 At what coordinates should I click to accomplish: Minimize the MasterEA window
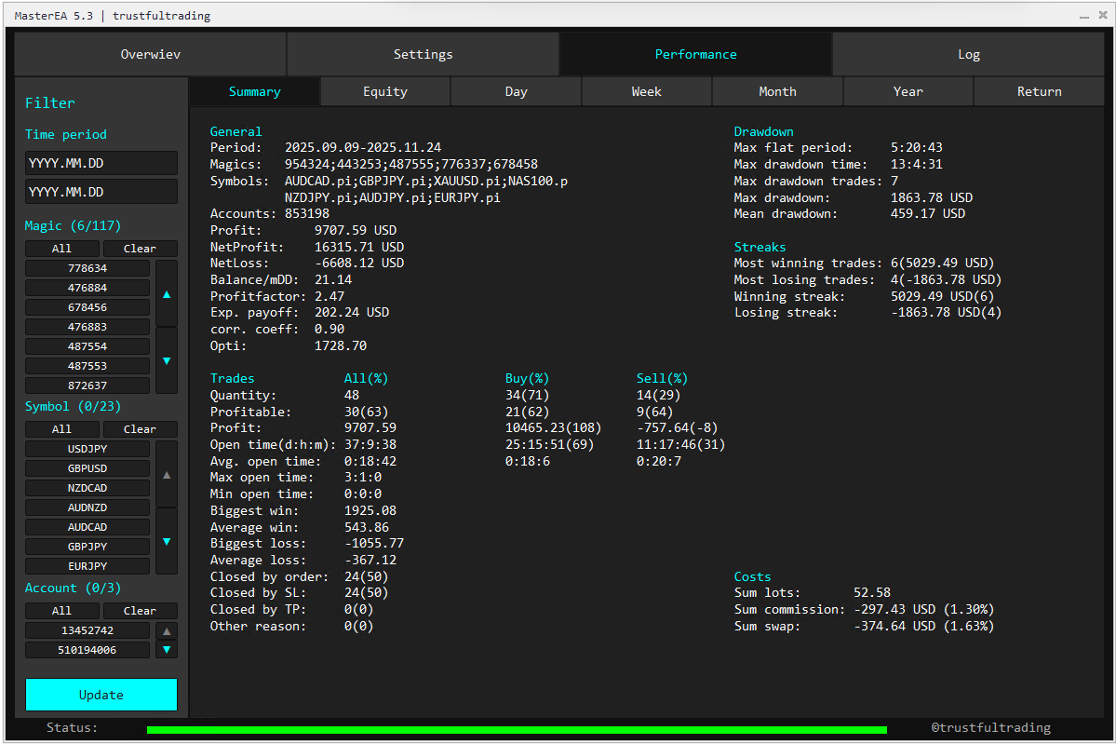[x=1082, y=16]
